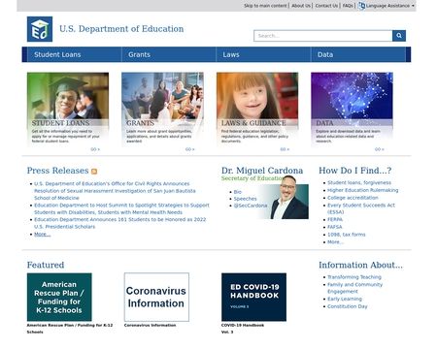
Task: Open Early Learning link
Action: click(x=345, y=299)
